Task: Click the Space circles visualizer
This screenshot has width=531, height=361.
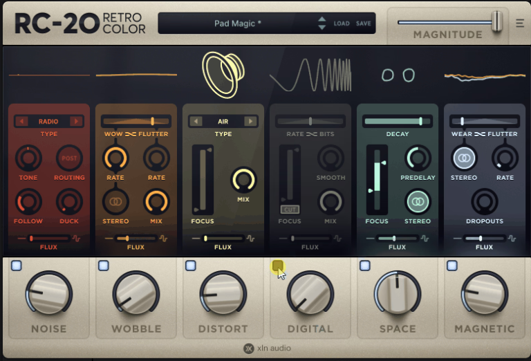Action: [x=398, y=75]
